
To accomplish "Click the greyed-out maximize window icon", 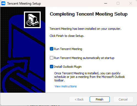I will 118,3.
